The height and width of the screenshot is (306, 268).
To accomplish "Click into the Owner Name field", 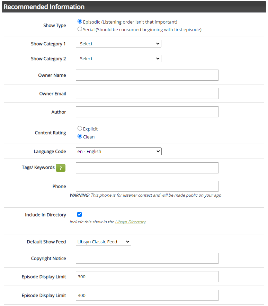I will 147,75.
